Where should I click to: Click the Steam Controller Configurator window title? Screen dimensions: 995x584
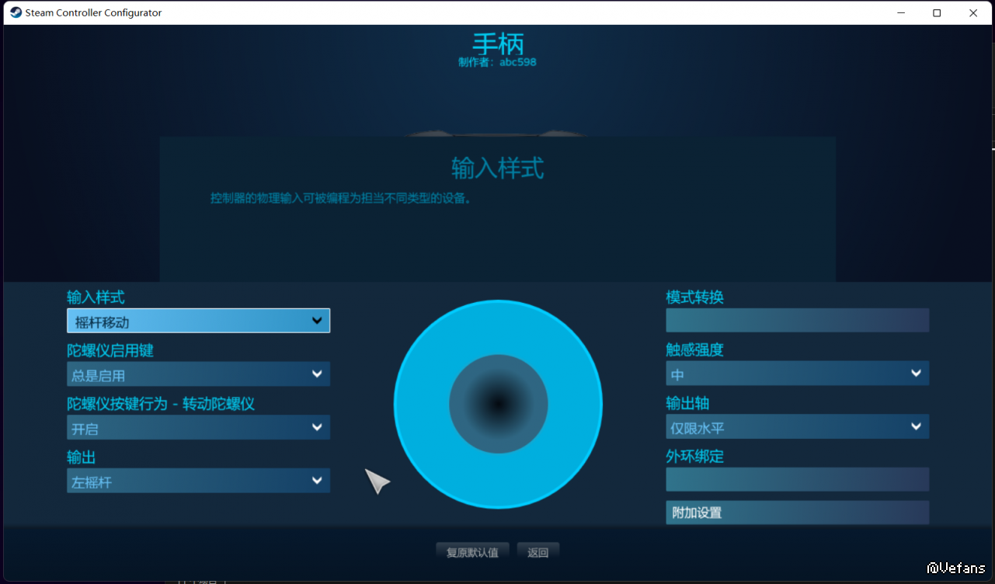(x=93, y=12)
